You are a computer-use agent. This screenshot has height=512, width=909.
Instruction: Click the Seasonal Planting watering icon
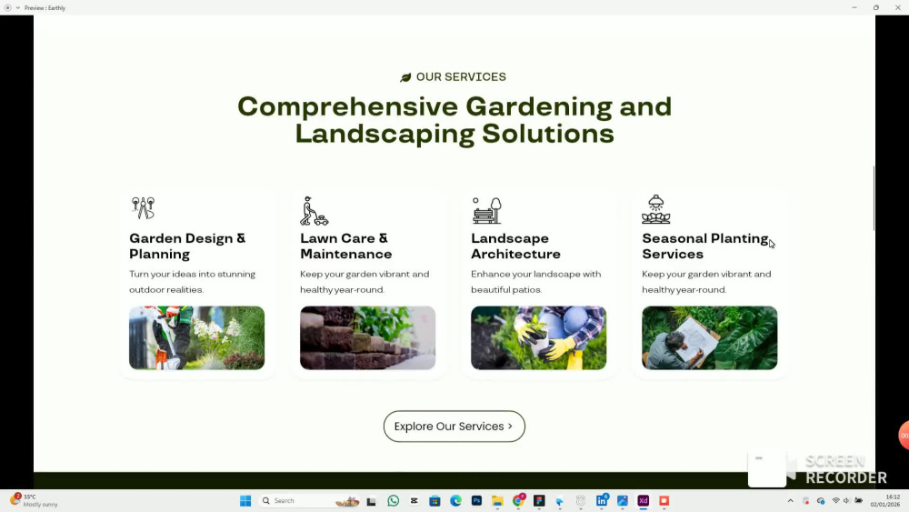click(655, 209)
